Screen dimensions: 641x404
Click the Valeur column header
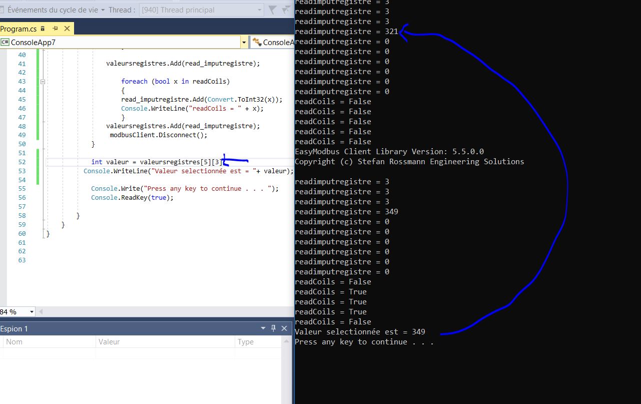click(165, 342)
